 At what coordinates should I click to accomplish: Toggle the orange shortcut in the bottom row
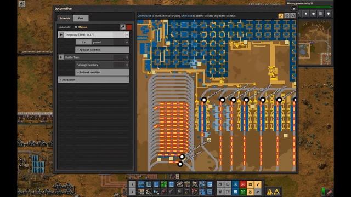250,192
